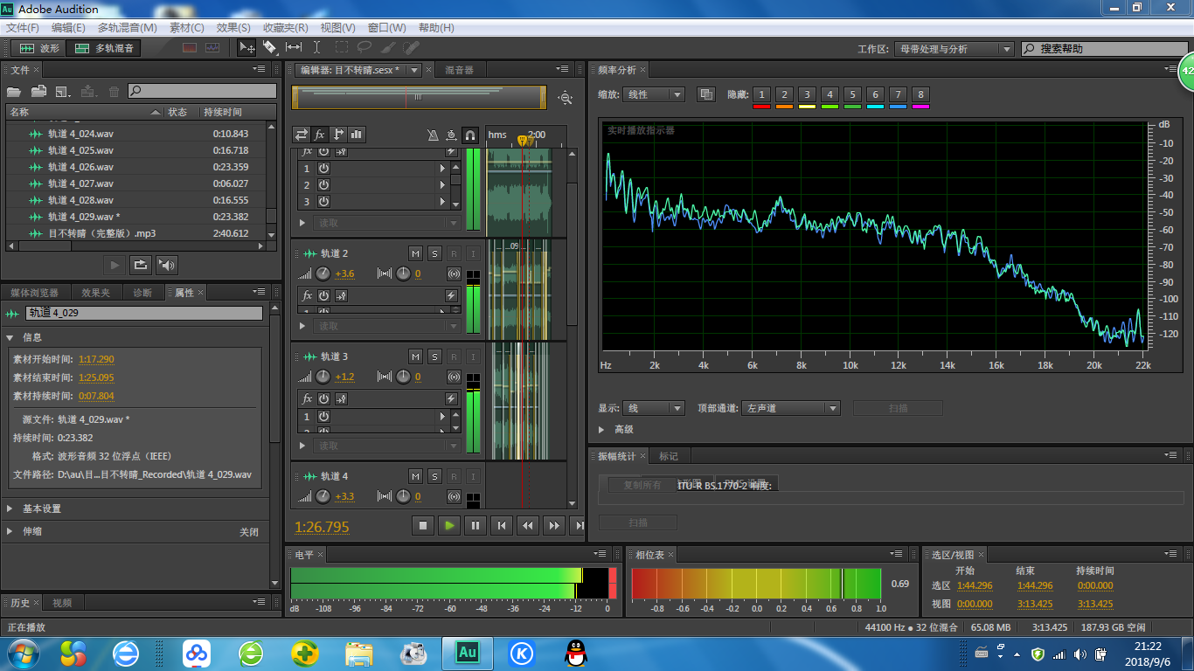The width and height of the screenshot is (1194, 671).
Task: Select the Time Selection tool
Action: pyautogui.click(x=316, y=48)
